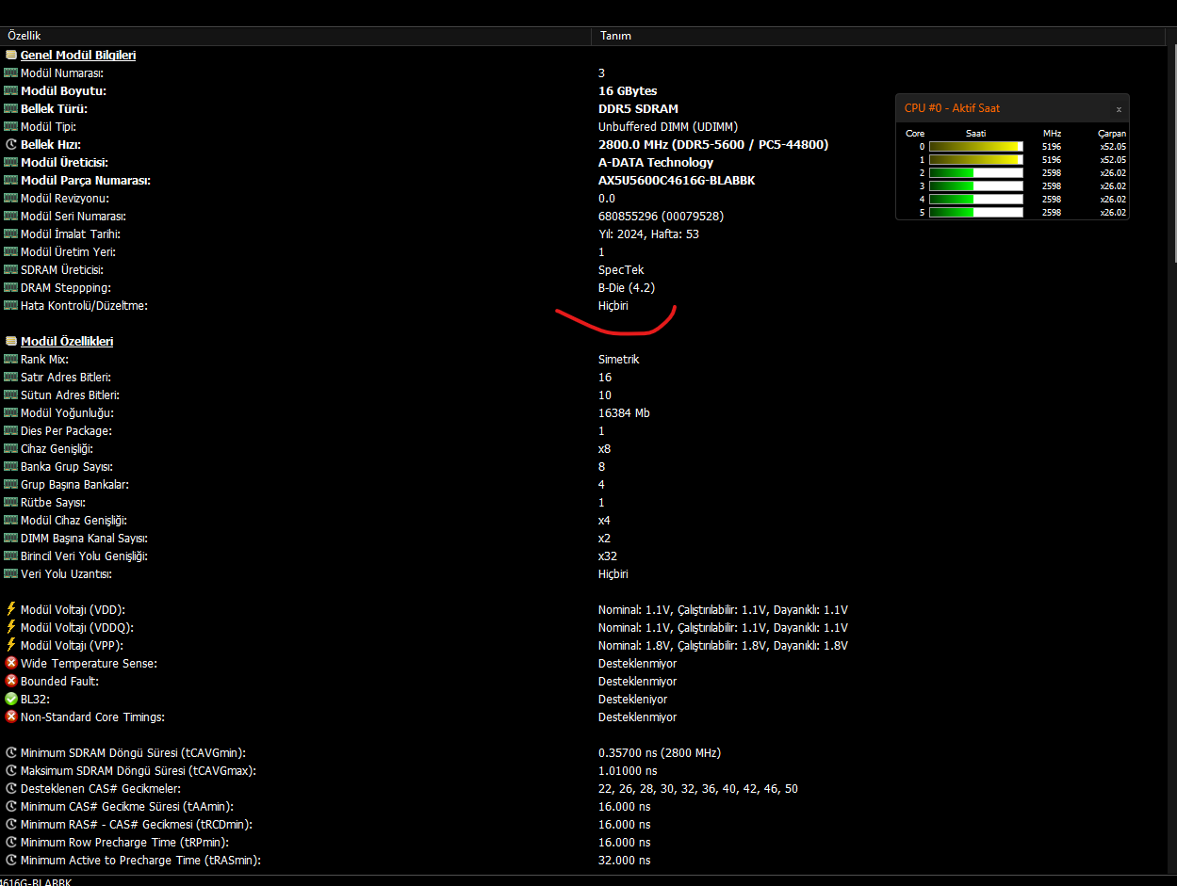Click the lightning icon beside Modül Voltajı (VDD)
1177x886 pixels.
11,609
